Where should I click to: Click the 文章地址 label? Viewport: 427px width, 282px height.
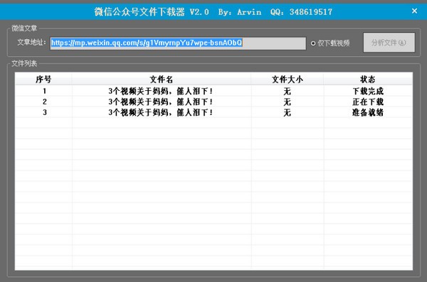pos(31,43)
